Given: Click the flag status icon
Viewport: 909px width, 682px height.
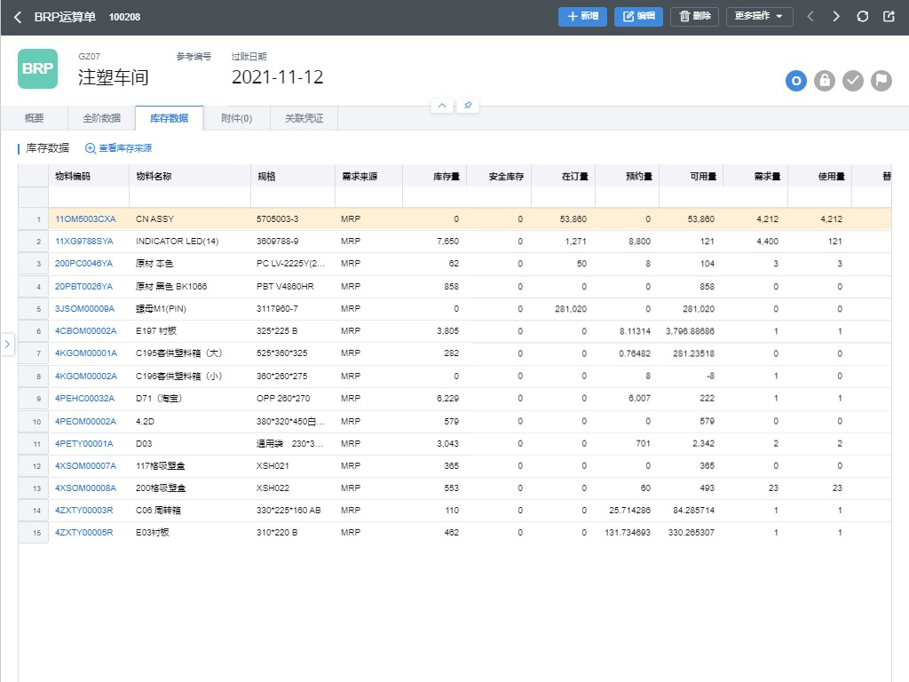Looking at the screenshot, I should click(x=881, y=81).
